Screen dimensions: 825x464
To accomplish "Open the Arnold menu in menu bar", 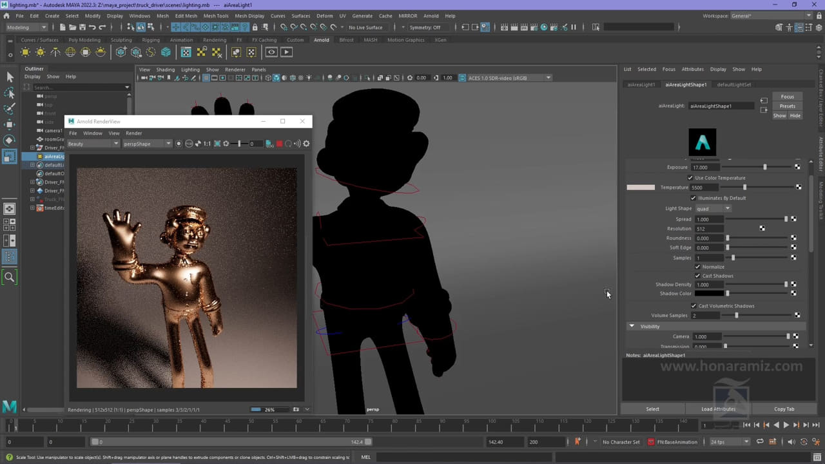I will 431,15.
